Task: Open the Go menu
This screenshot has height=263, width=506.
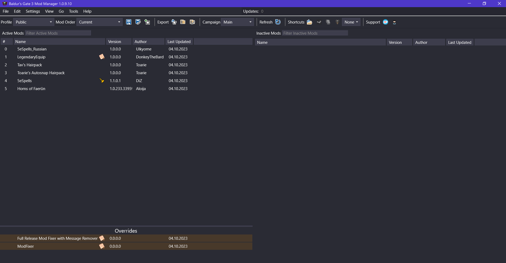Action: [61, 11]
